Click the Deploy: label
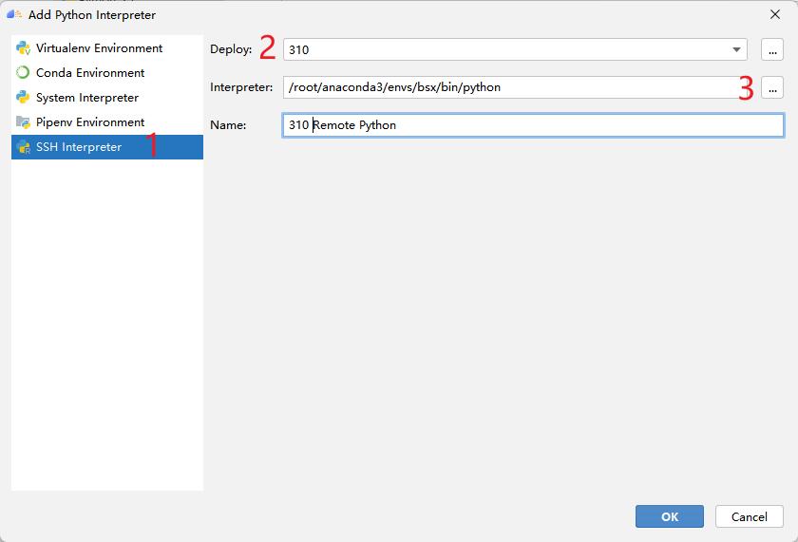This screenshot has width=798, height=542. [231, 49]
